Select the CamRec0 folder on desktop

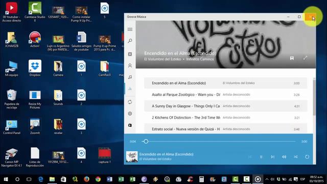click(104, 68)
